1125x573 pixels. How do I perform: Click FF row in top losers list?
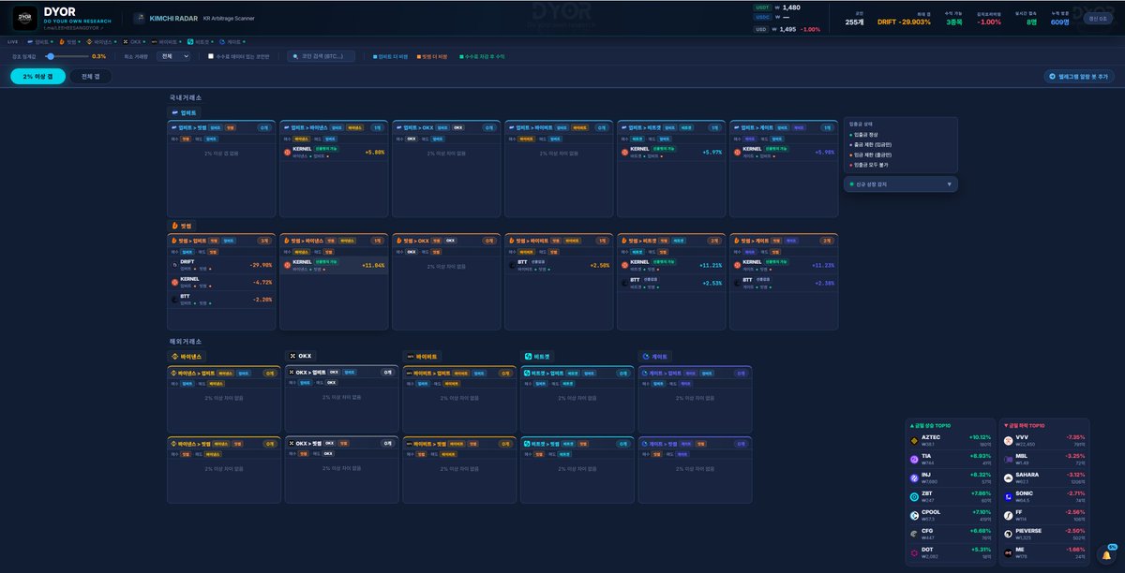click(1044, 515)
